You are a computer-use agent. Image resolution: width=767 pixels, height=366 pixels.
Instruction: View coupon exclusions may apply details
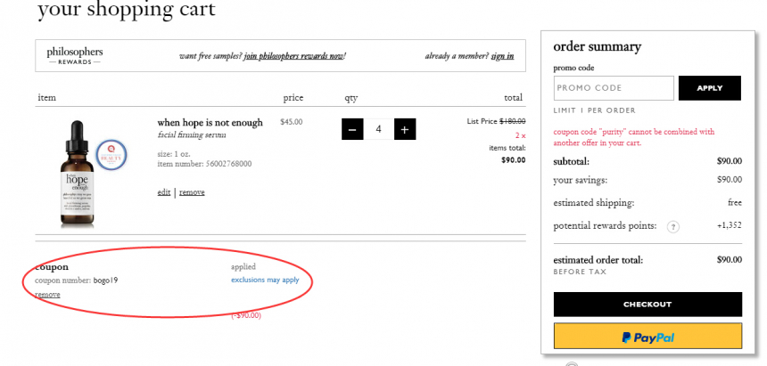click(265, 280)
